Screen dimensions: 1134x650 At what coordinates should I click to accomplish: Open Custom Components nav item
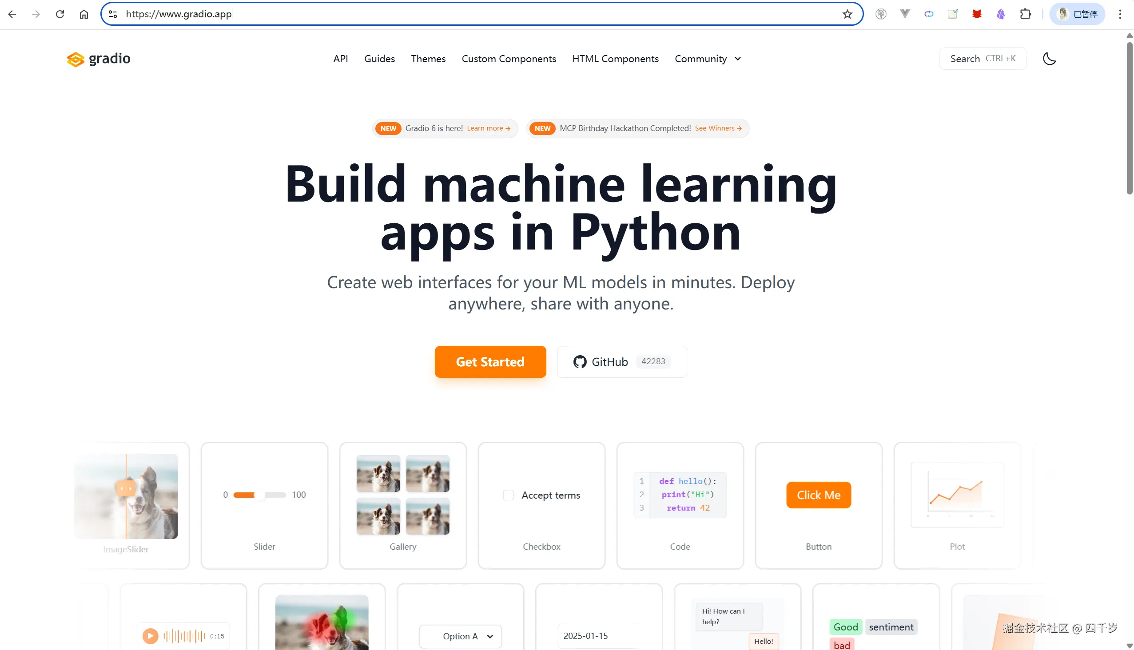click(x=509, y=59)
